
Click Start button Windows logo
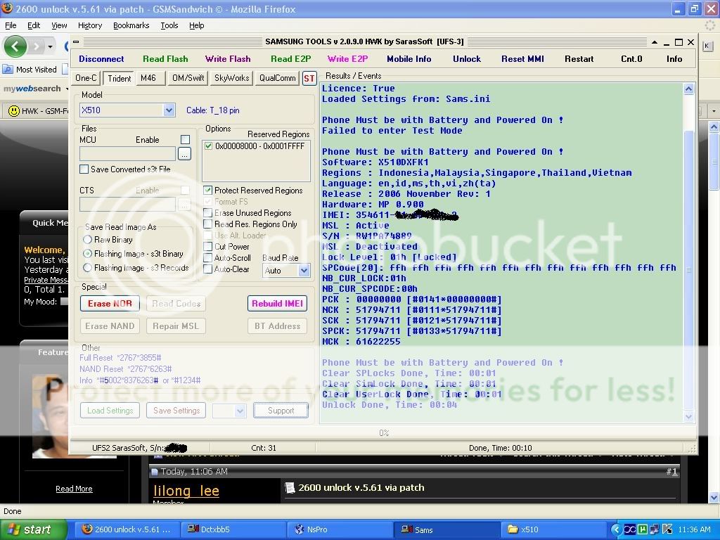point(14,529)
